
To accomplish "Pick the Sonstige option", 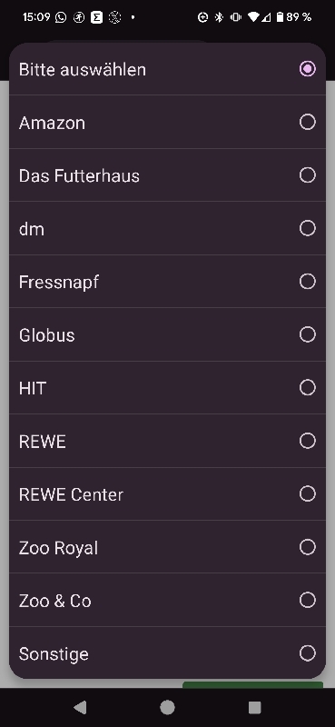I will (x=167, y=653).
